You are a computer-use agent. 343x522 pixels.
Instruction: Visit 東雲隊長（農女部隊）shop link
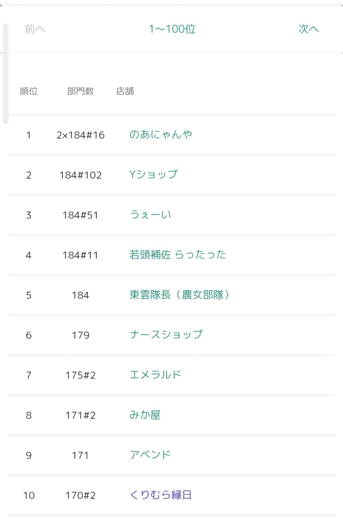pos(179,295)
